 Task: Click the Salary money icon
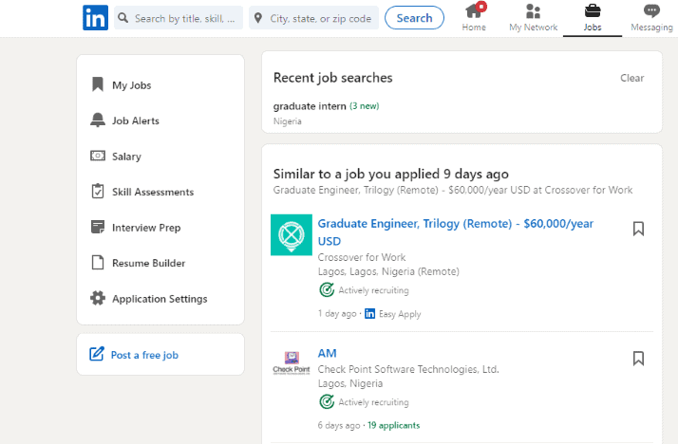click(98, 156)
